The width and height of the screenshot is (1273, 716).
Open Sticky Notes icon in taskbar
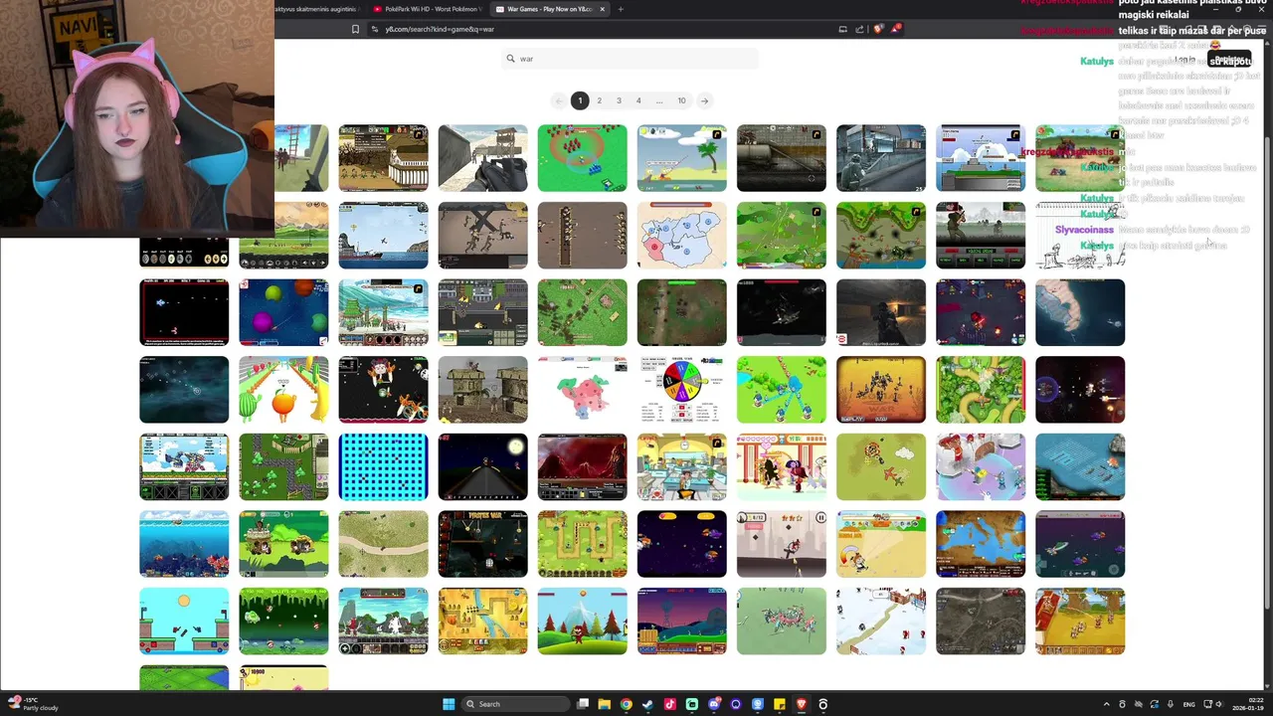click(779, 704)
